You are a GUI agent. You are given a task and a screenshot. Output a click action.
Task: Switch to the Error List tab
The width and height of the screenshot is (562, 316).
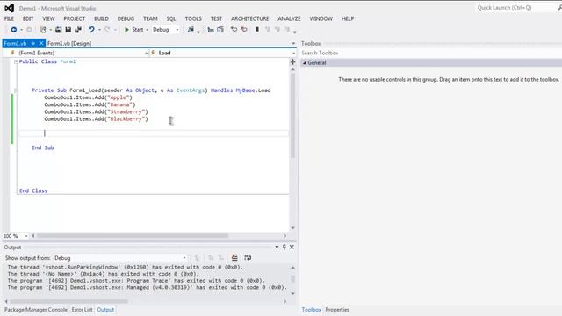82,310
